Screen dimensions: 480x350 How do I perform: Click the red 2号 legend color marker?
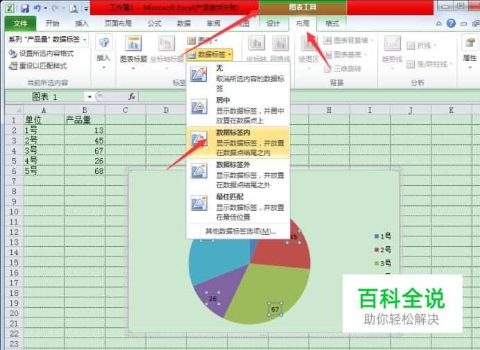click(x=377, y=250)
